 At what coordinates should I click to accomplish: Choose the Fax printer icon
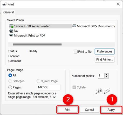(11, 31)
